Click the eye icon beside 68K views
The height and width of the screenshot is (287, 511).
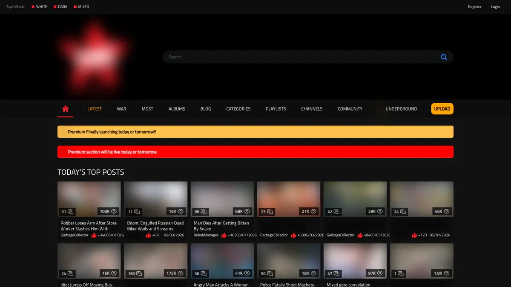pyautogui.click(x=247, y=211)
